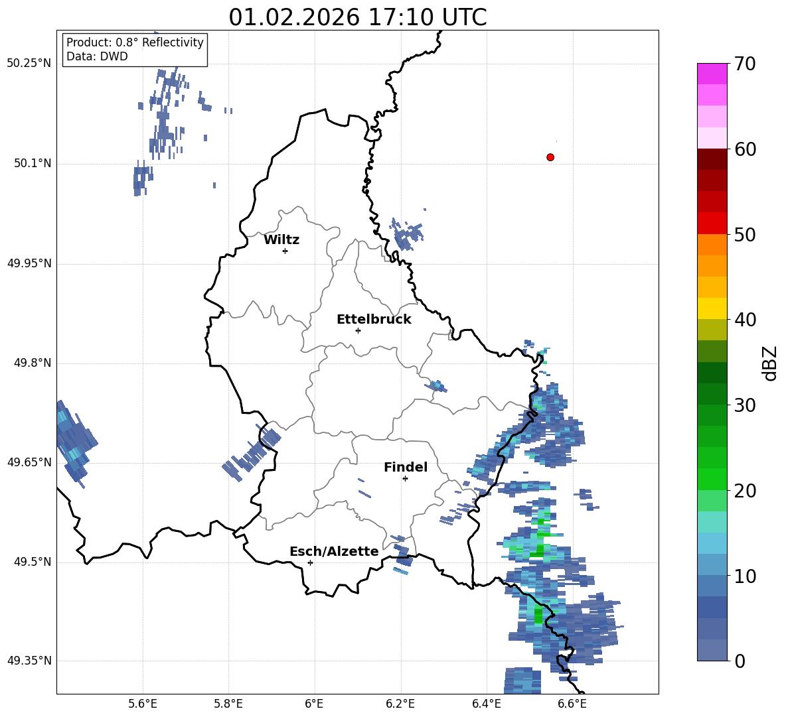Select the Esch/Alzette label on the map

click(334, 551)
